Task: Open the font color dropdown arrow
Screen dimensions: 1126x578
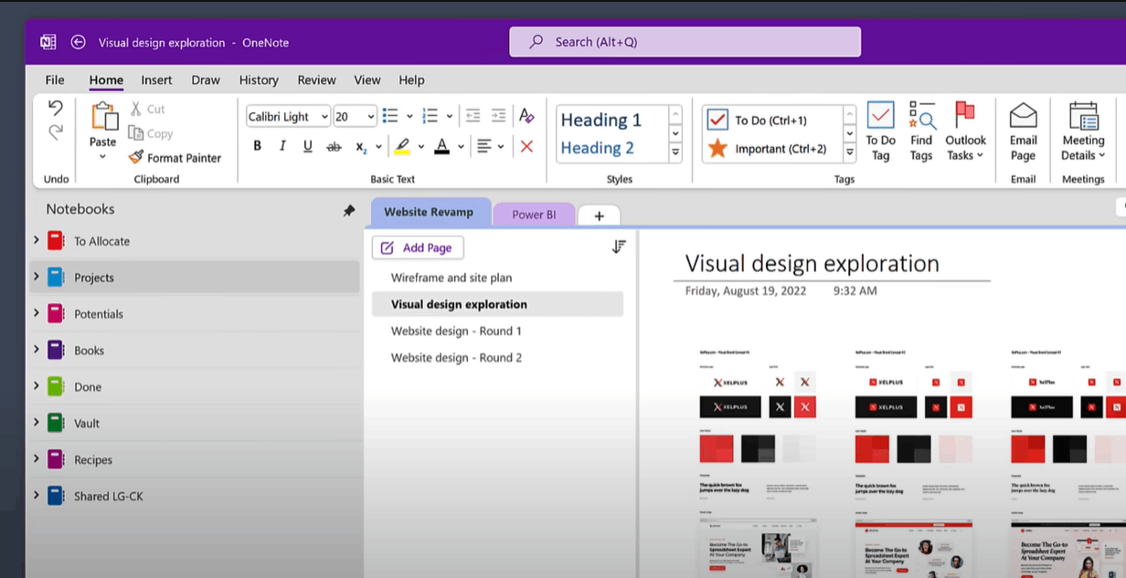Action: point(461,147)
